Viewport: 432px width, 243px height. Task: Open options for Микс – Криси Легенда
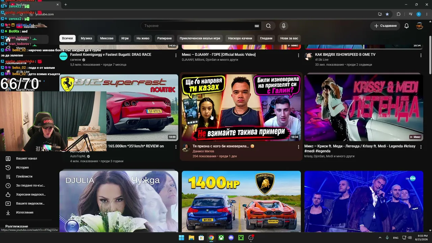coord(421,147)
